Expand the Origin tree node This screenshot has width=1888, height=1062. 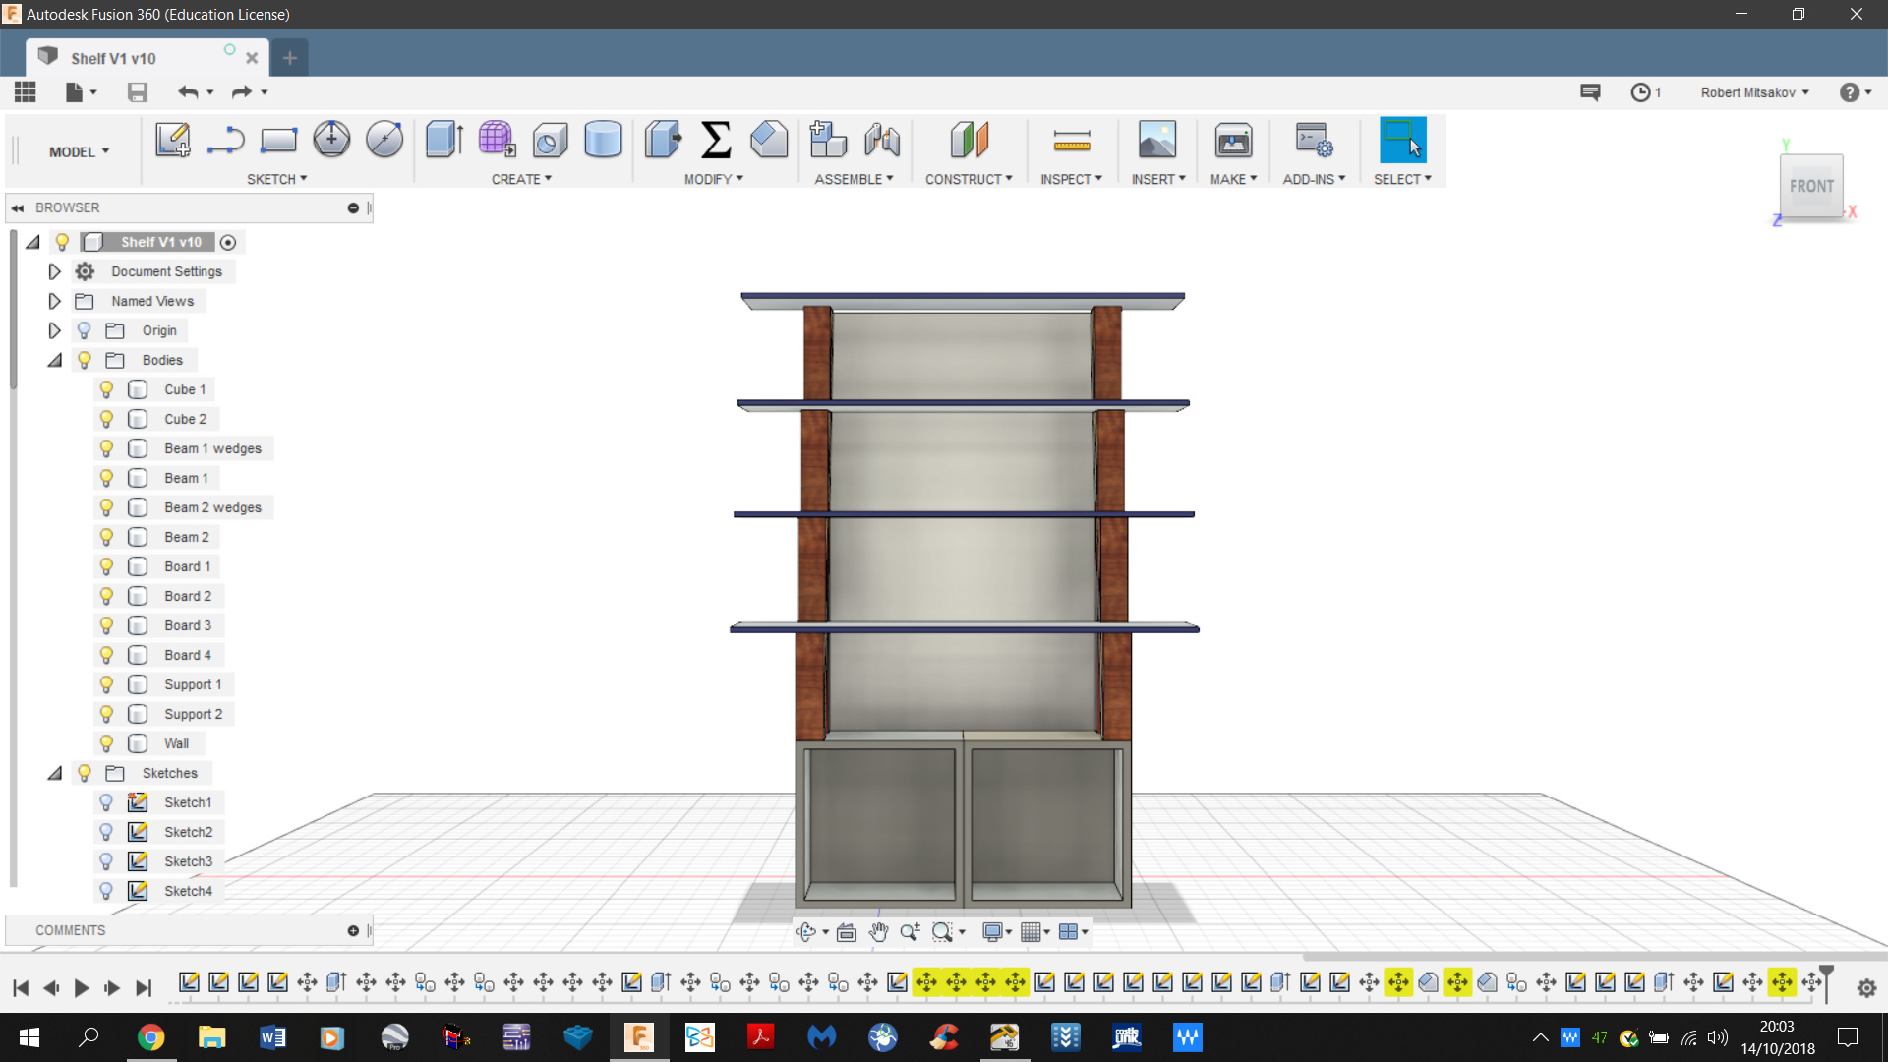55,330
